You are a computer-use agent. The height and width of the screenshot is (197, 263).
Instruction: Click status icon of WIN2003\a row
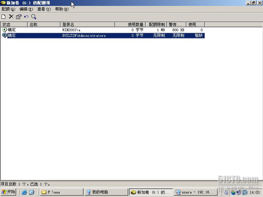click(4, 30)
